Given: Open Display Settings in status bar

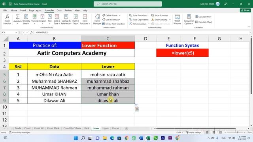Looking at the screenshot, I should [193, 133].
